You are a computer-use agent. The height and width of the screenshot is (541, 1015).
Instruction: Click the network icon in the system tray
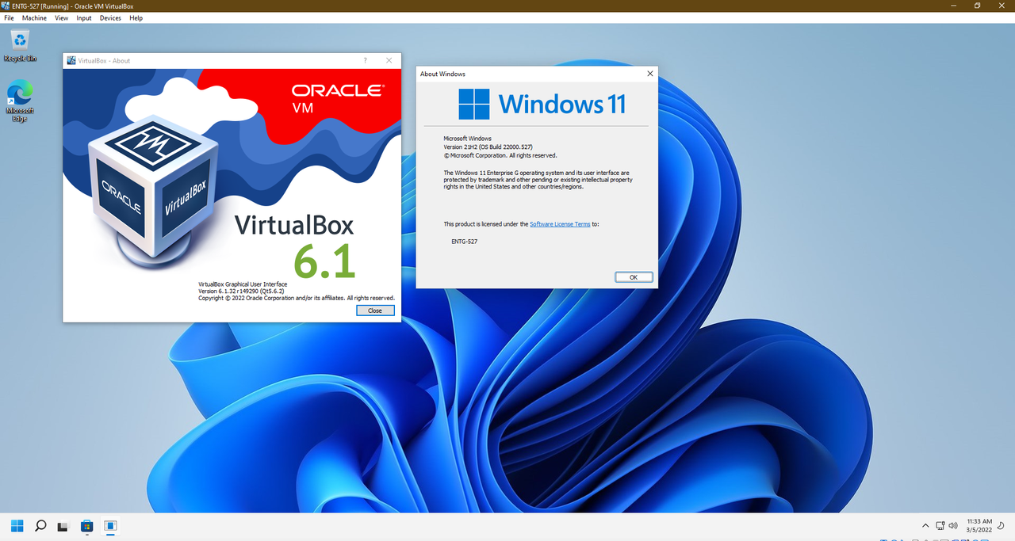coord(940,525)
